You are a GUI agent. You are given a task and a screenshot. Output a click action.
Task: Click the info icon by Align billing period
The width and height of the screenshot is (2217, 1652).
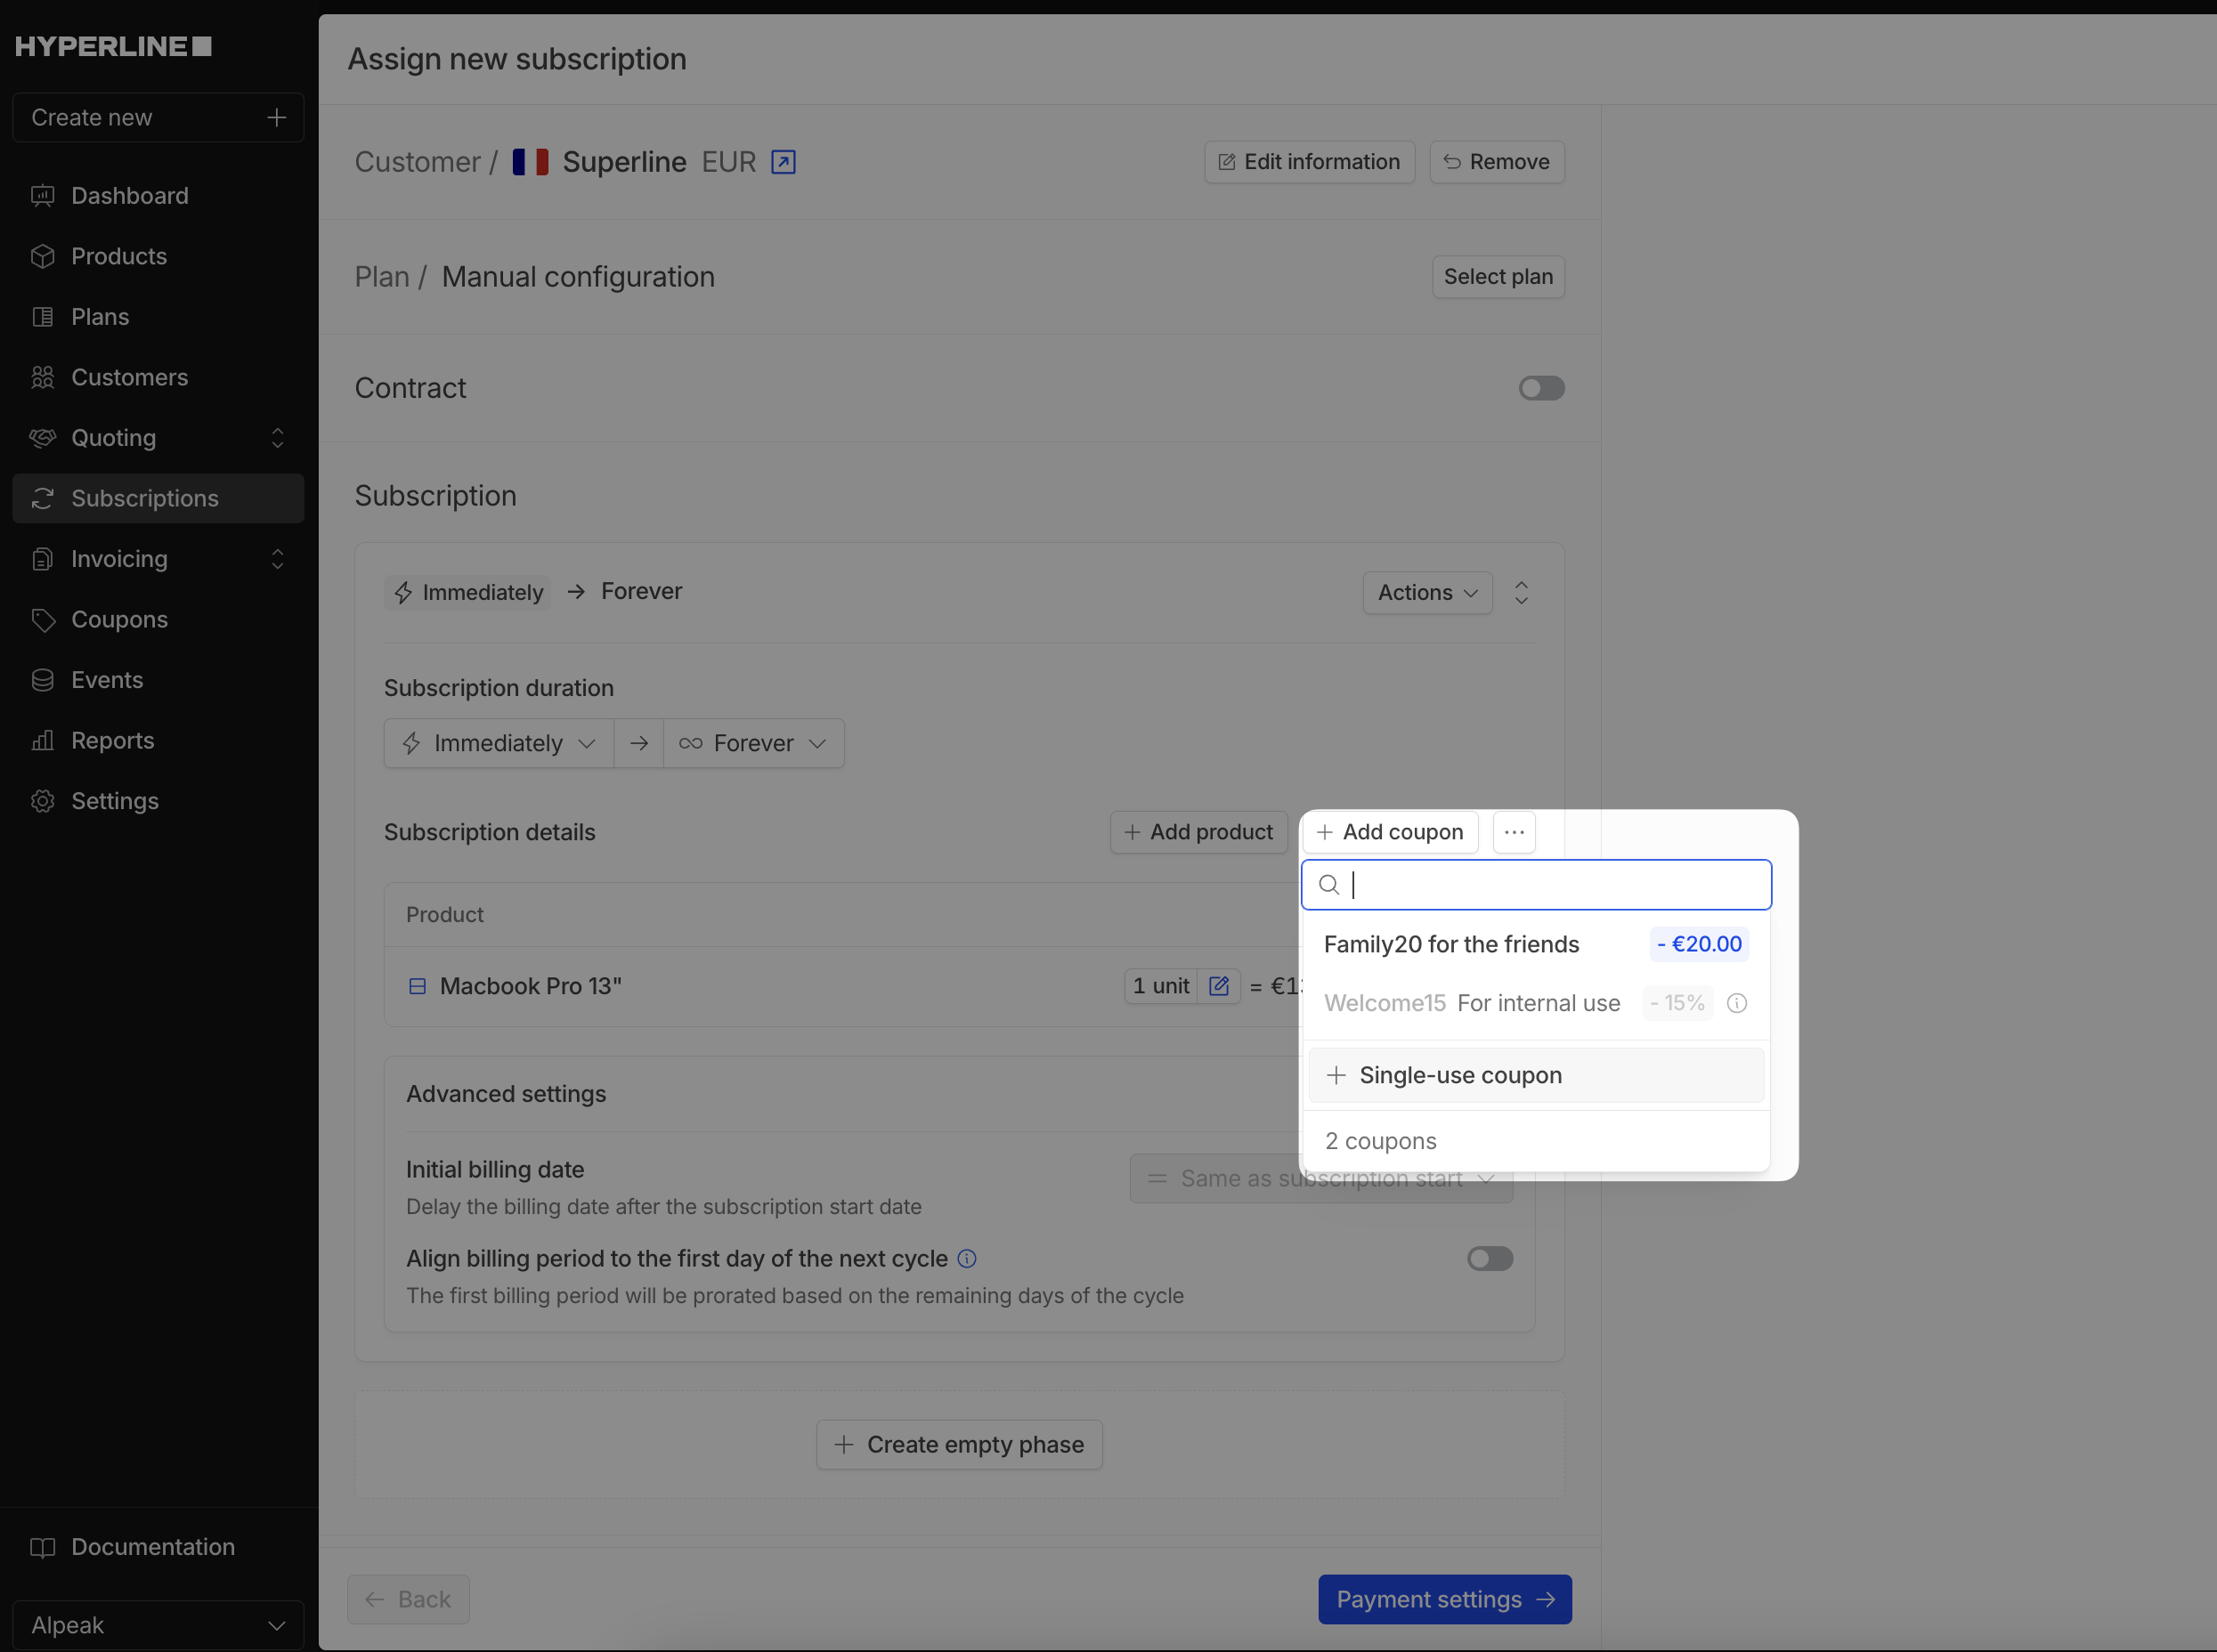tap(966, 1259)
